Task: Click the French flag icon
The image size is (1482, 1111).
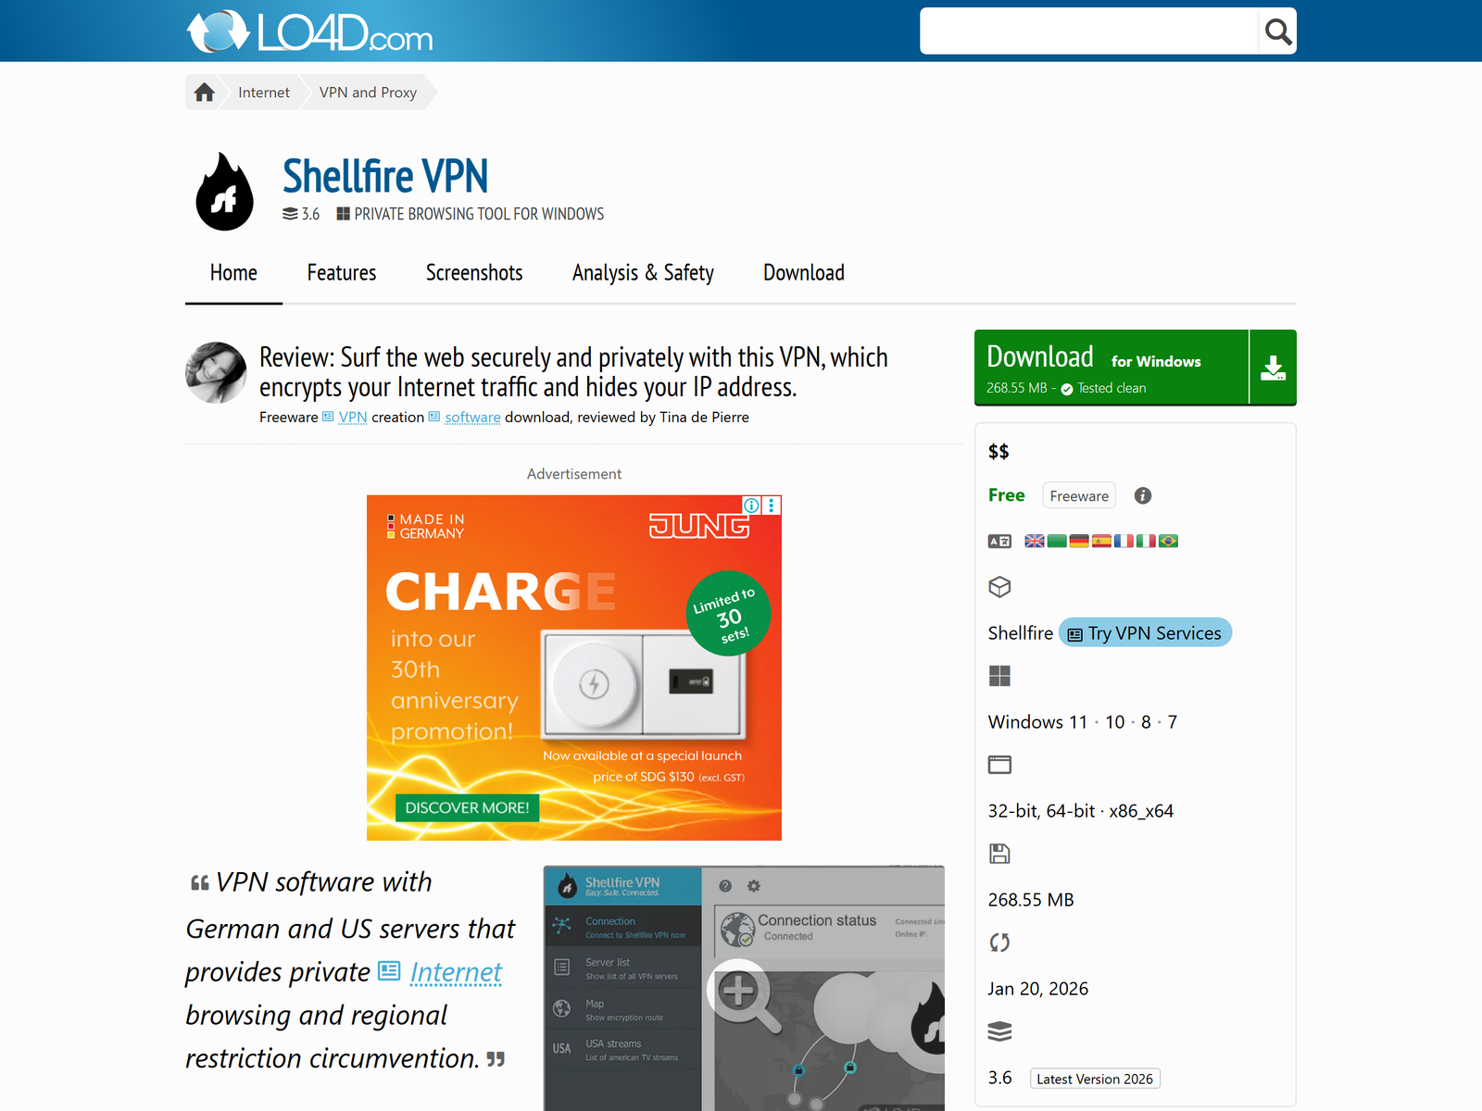Action: click(x=1124, y=541)
